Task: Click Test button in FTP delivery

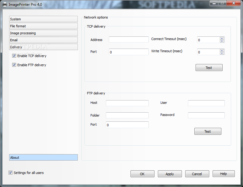Action: [208, 131]
